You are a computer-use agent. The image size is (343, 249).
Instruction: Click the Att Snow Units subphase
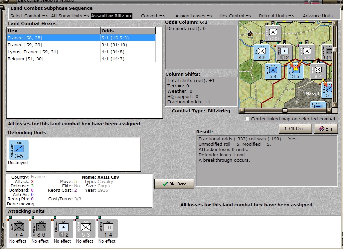tap(70, 16)
